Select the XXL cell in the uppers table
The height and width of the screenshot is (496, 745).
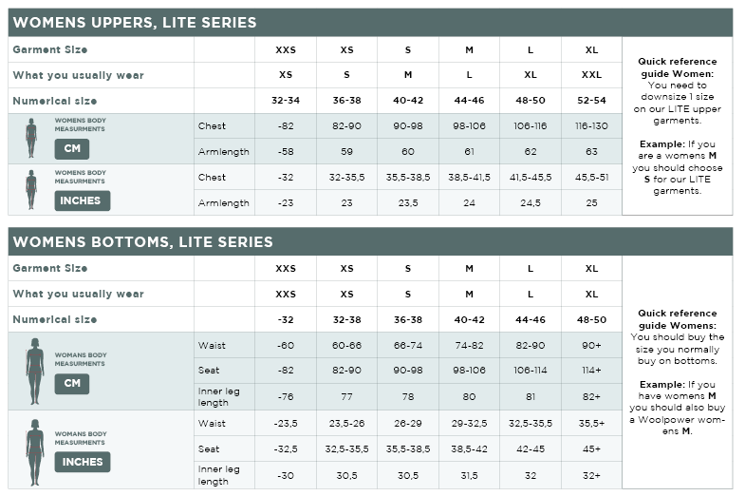(x=591, y=75)
